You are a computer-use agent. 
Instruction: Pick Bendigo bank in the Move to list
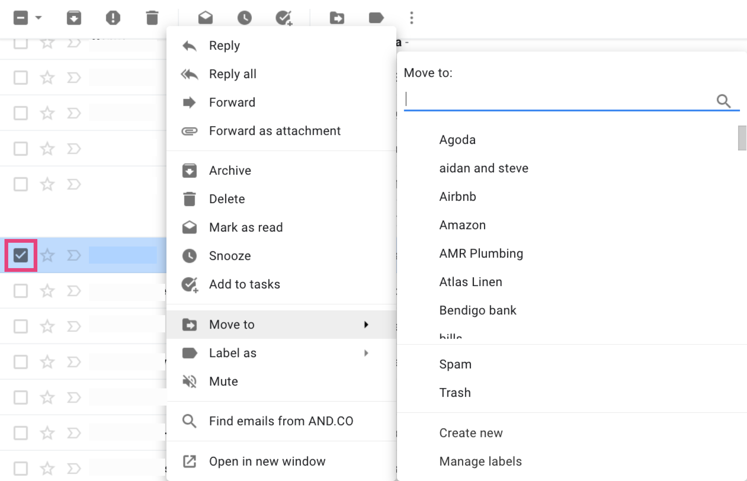pyautogui.click(x=478, y=310)
